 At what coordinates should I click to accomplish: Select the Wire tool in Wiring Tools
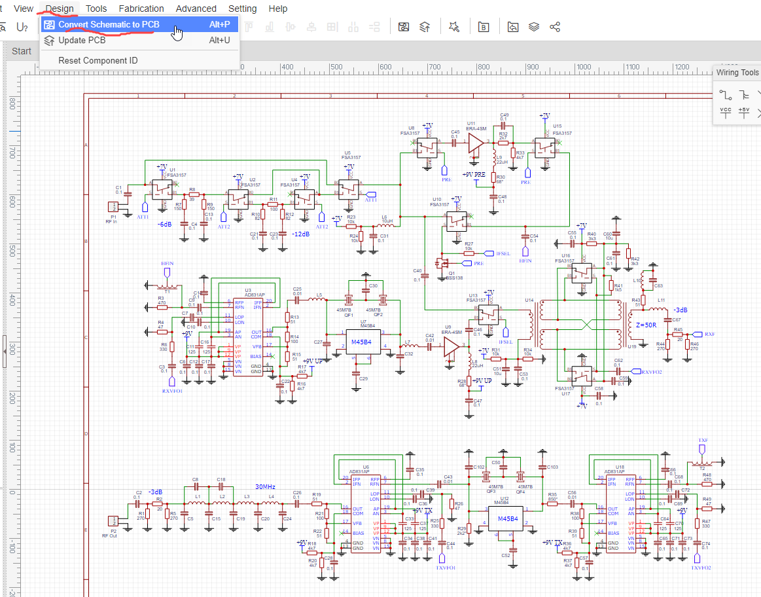(x=725, y=94)
